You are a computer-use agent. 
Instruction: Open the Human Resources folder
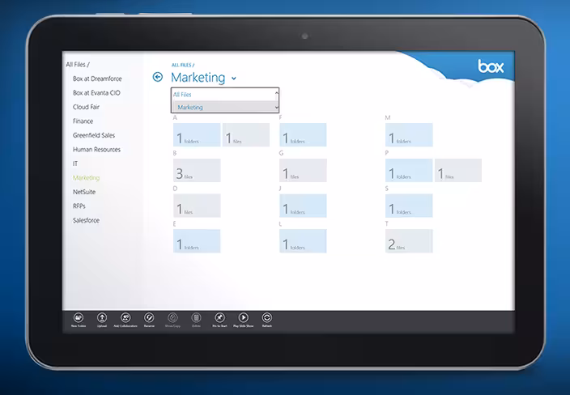pos(96,150)
